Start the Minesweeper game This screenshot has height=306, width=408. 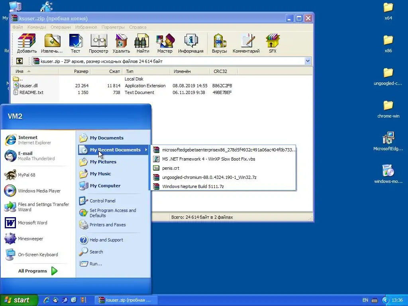[38, 239]
